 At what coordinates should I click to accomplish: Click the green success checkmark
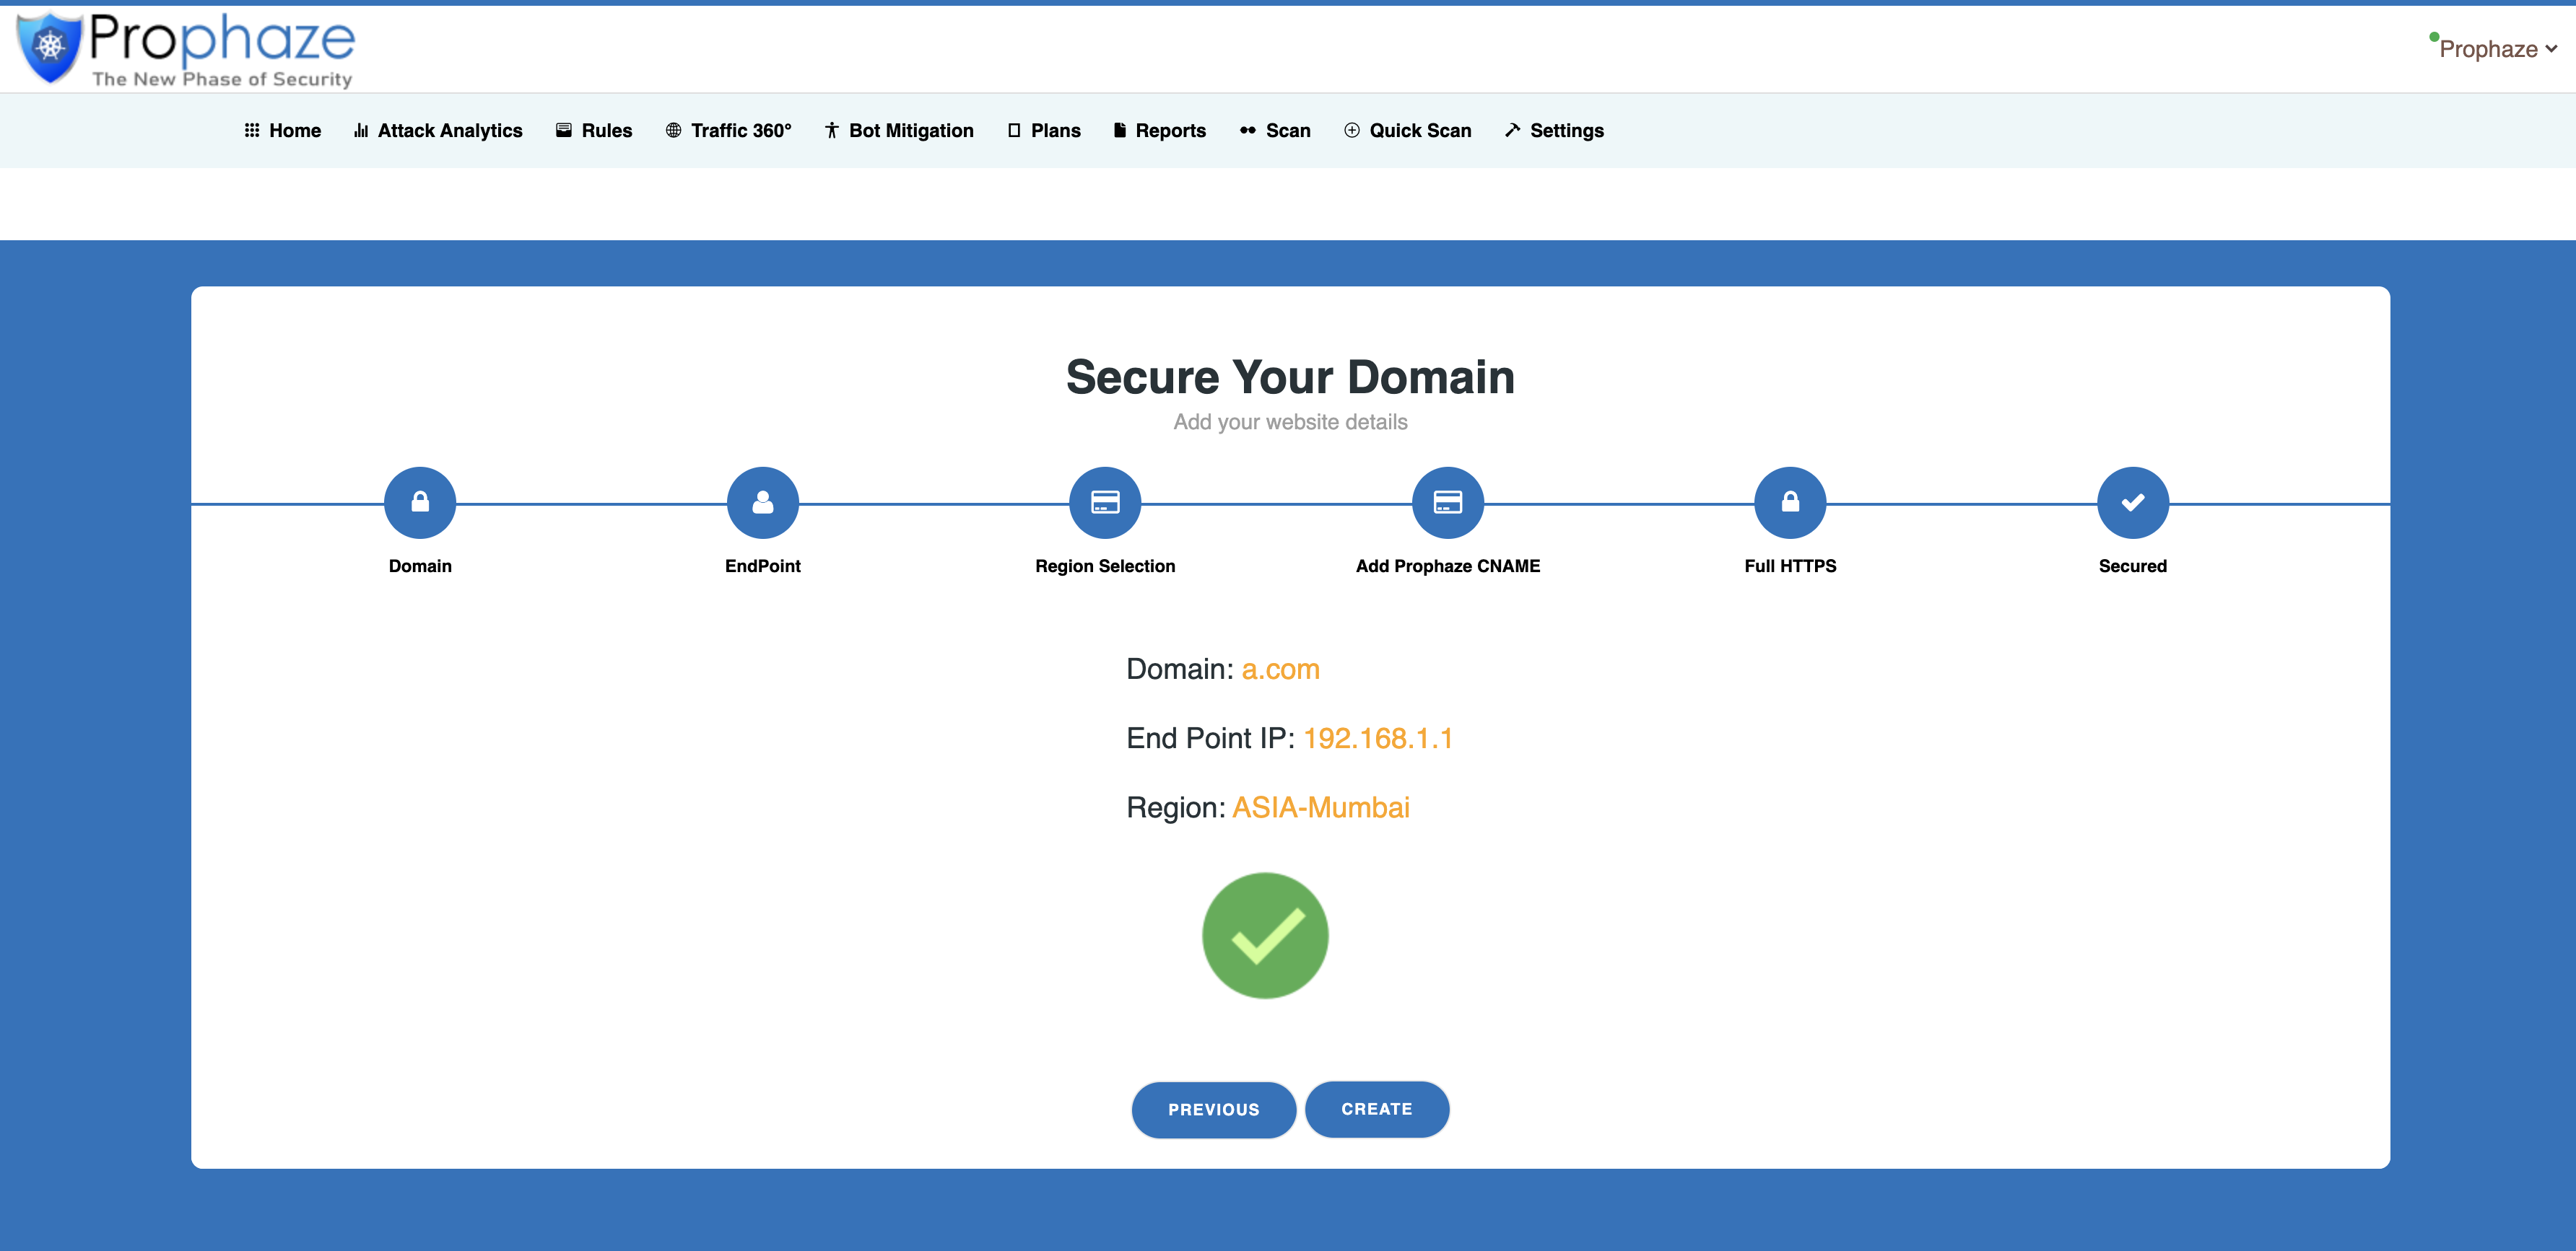point(1264,935)
